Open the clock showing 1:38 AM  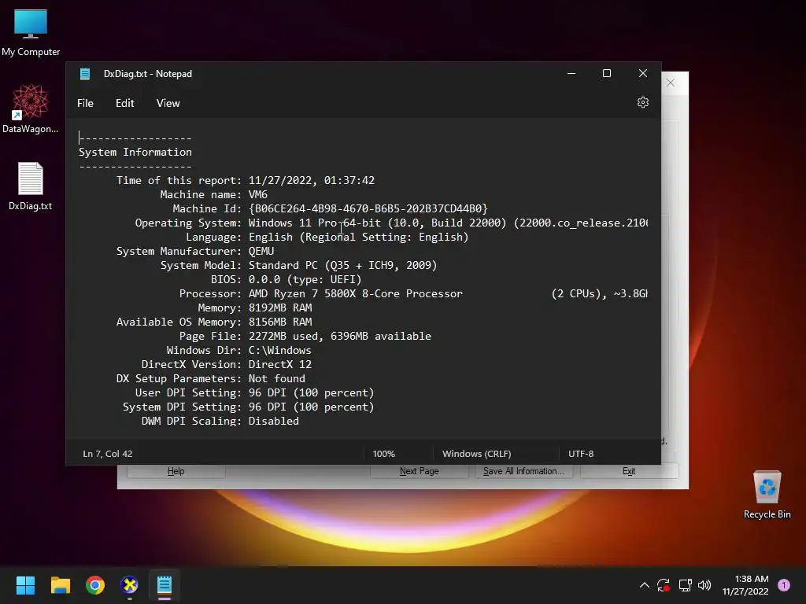[745, 585]
